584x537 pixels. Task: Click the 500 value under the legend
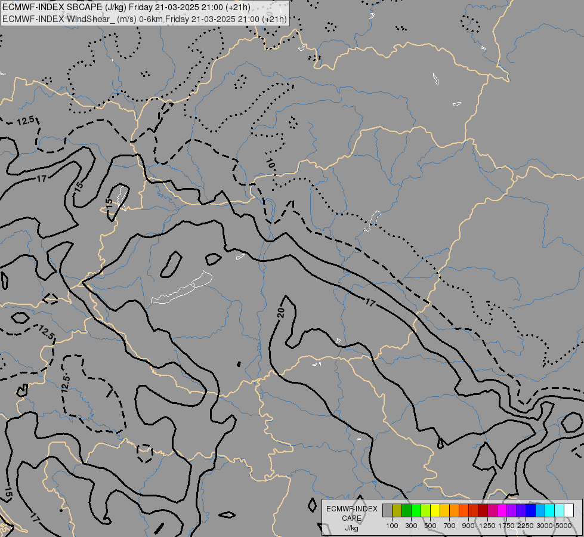pyautogui.click(x=430, y=526)
